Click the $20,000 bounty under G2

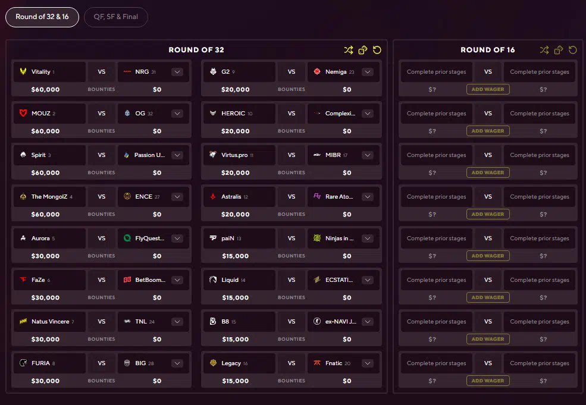[x=236, y=90]
